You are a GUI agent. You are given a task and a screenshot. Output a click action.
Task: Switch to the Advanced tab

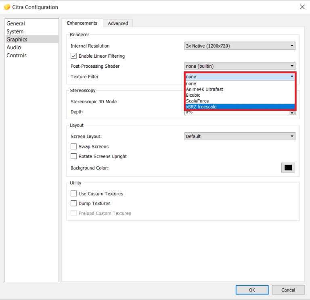118,23
